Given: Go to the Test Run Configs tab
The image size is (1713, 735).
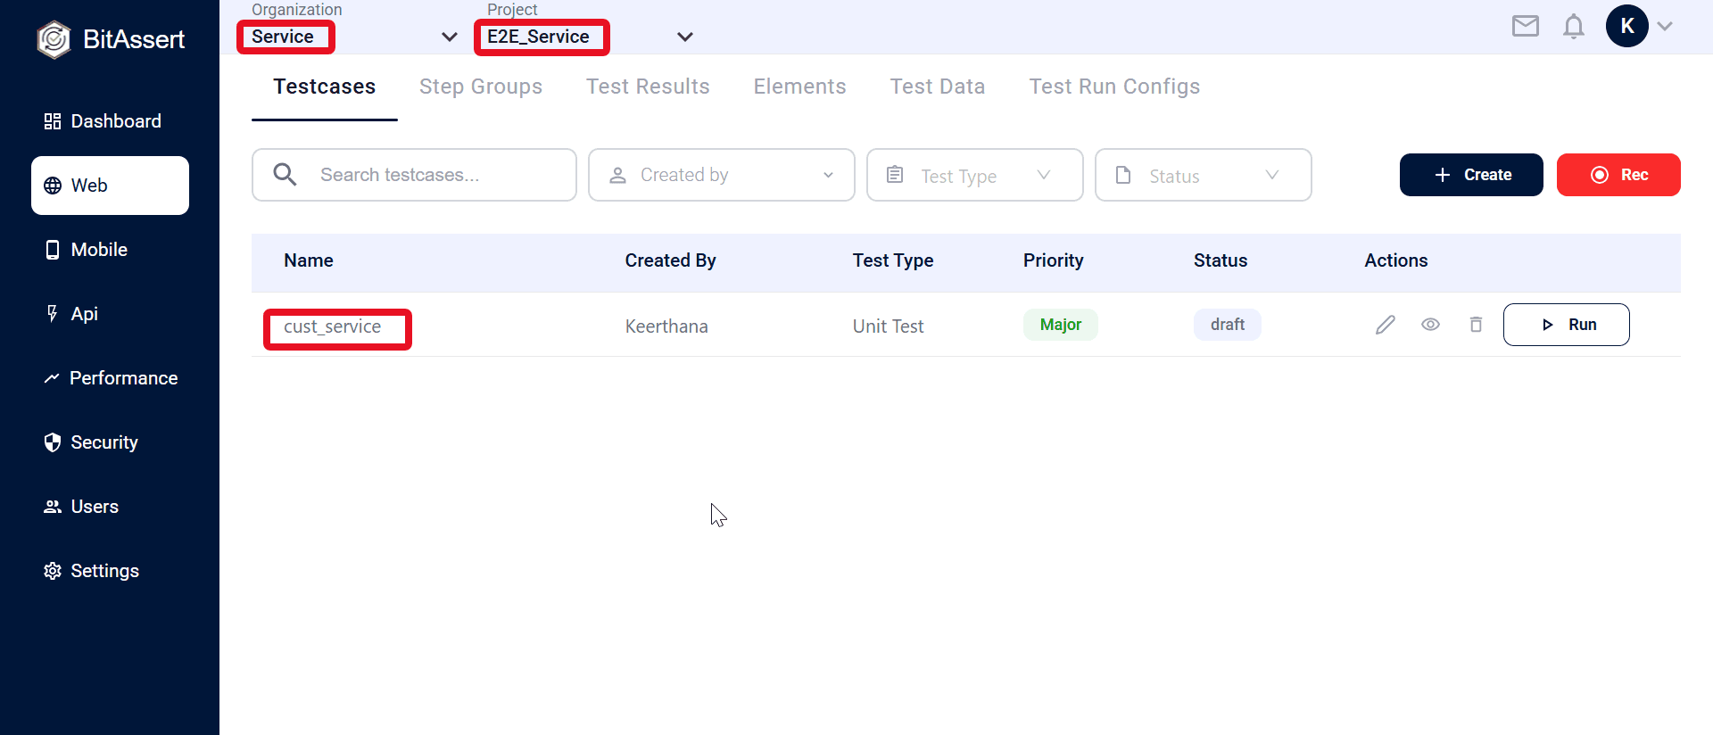Looking at the screenshot, I should pyautogui.click(x=1114, y=87).
